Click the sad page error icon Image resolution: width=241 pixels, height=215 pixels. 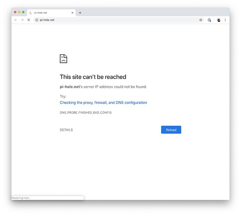click(x=63, y=58)
